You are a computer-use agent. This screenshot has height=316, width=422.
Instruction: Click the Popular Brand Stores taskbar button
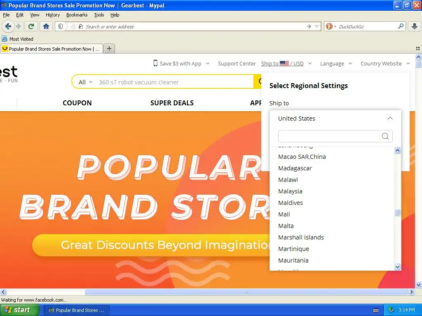[76, 310]
